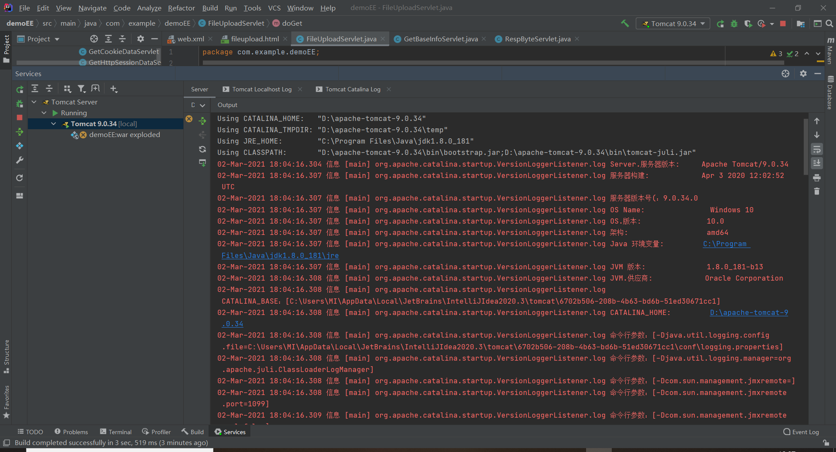Click the red Stop square in Services sidebar

click(20, 117)
